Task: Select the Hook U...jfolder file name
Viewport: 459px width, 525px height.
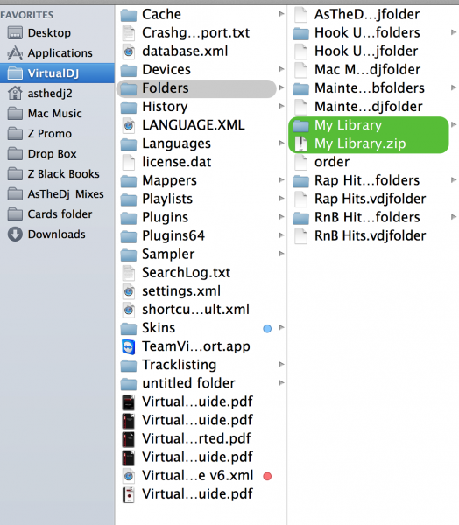Action: point(366,52)
